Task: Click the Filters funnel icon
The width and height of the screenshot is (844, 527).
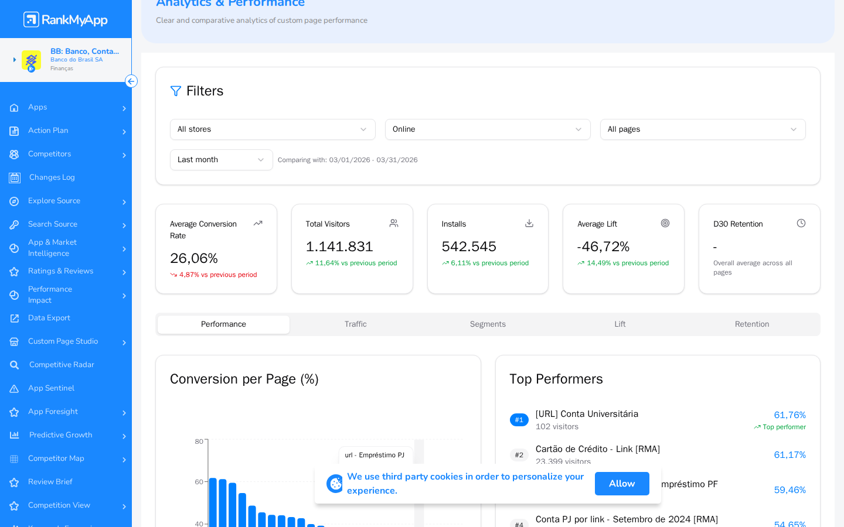Action: (x=175, y=91)
